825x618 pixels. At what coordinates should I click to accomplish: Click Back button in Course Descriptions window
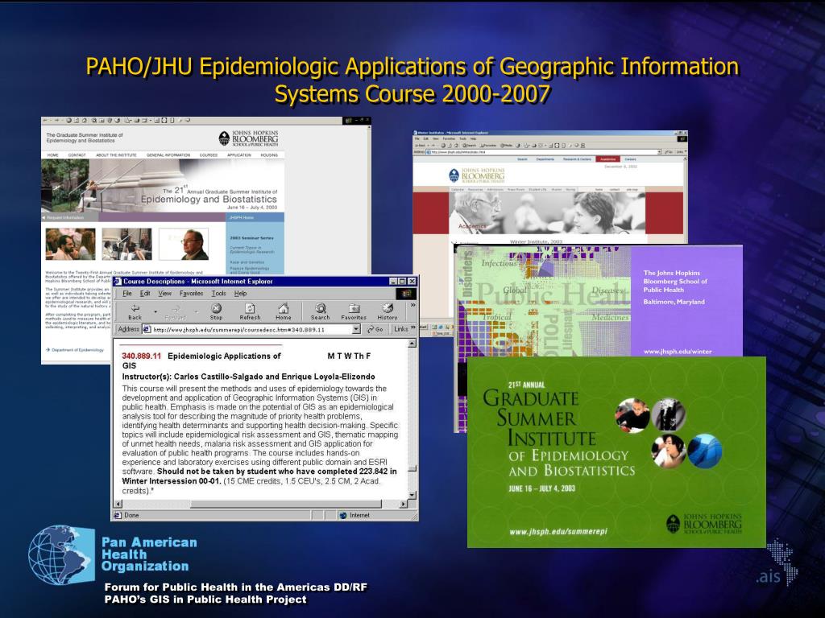pyautogui.click(x=135, y=311)
